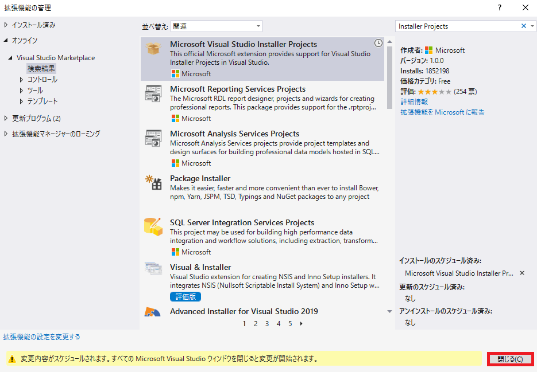Click the star rating in the details pane
The width and height of the screenshot is (537, 372).
coord(434,92)
